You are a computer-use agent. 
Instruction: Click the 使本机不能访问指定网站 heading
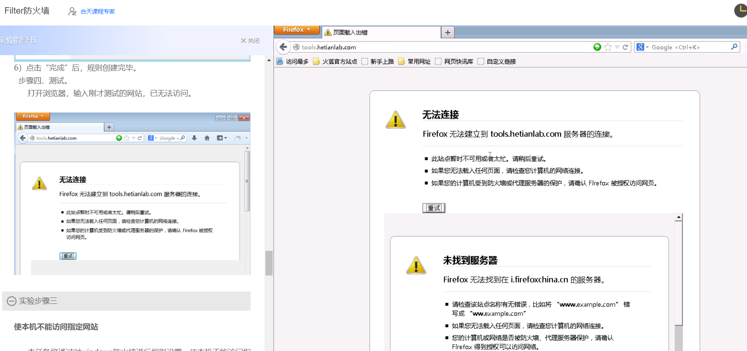[56, 327]
